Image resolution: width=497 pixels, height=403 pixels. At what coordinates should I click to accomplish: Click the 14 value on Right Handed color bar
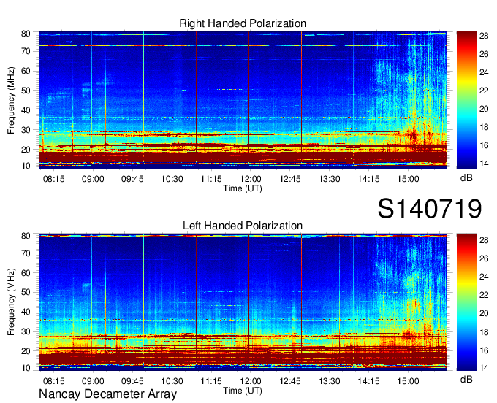tap(484, 164)
